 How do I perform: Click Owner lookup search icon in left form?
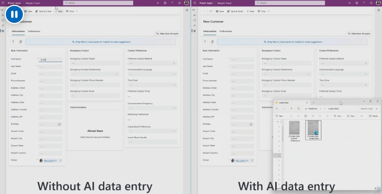point(60,161)
